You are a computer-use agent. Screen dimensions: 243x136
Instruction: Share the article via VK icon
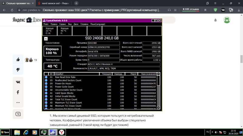click(18, 82)
